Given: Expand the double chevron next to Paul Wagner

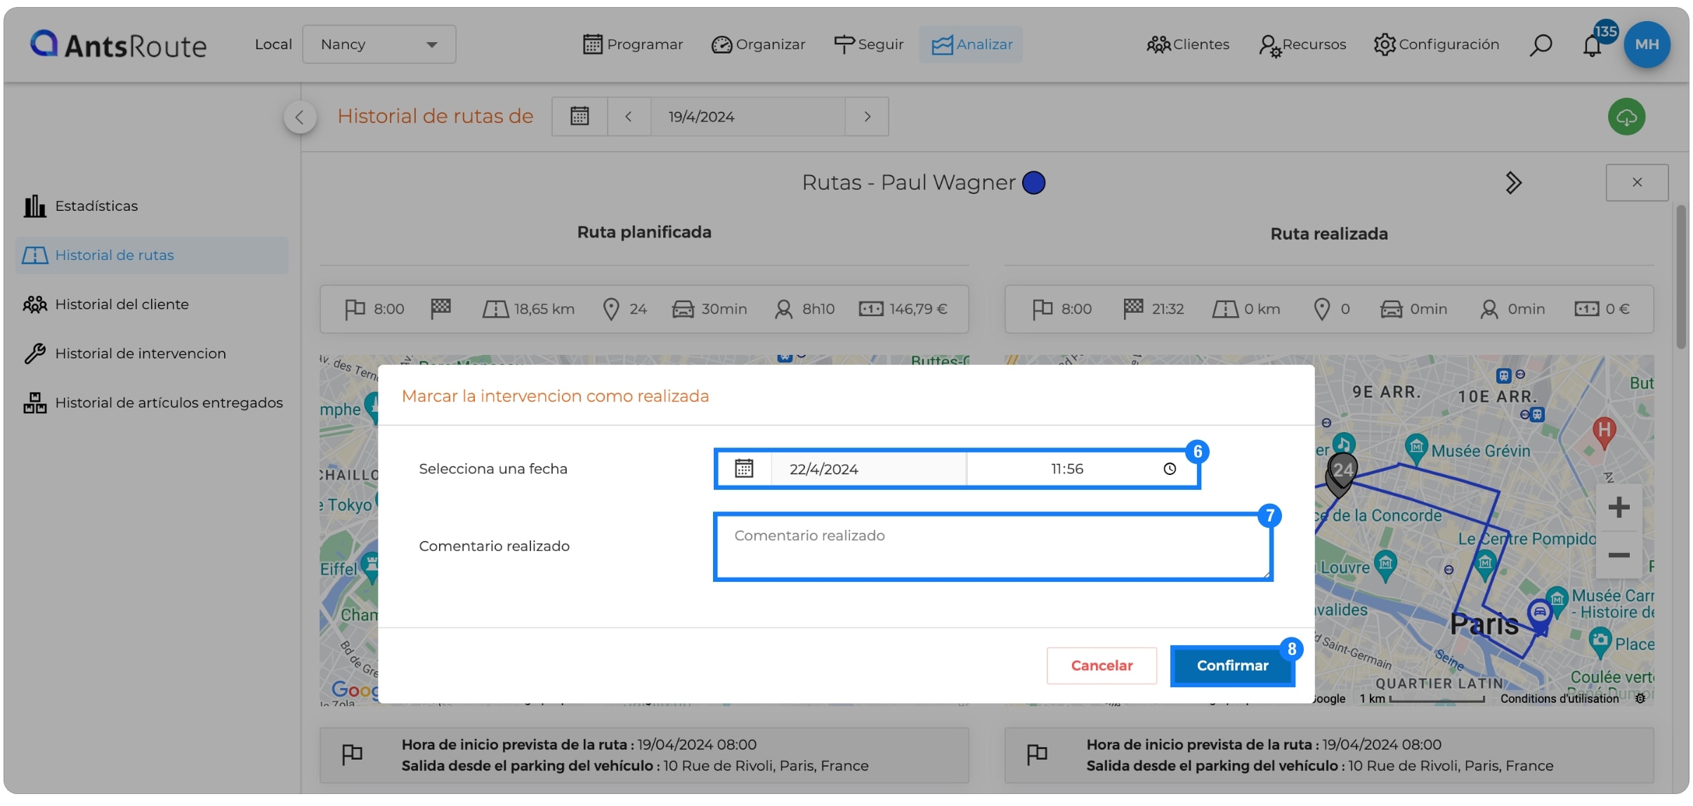Looking at the screenshot, I should pos(1513,183).
